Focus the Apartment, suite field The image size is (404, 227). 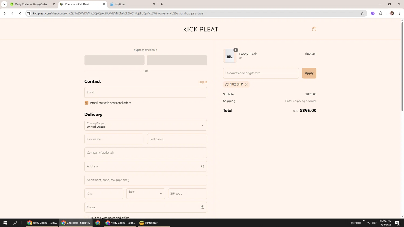coord(145,180)
